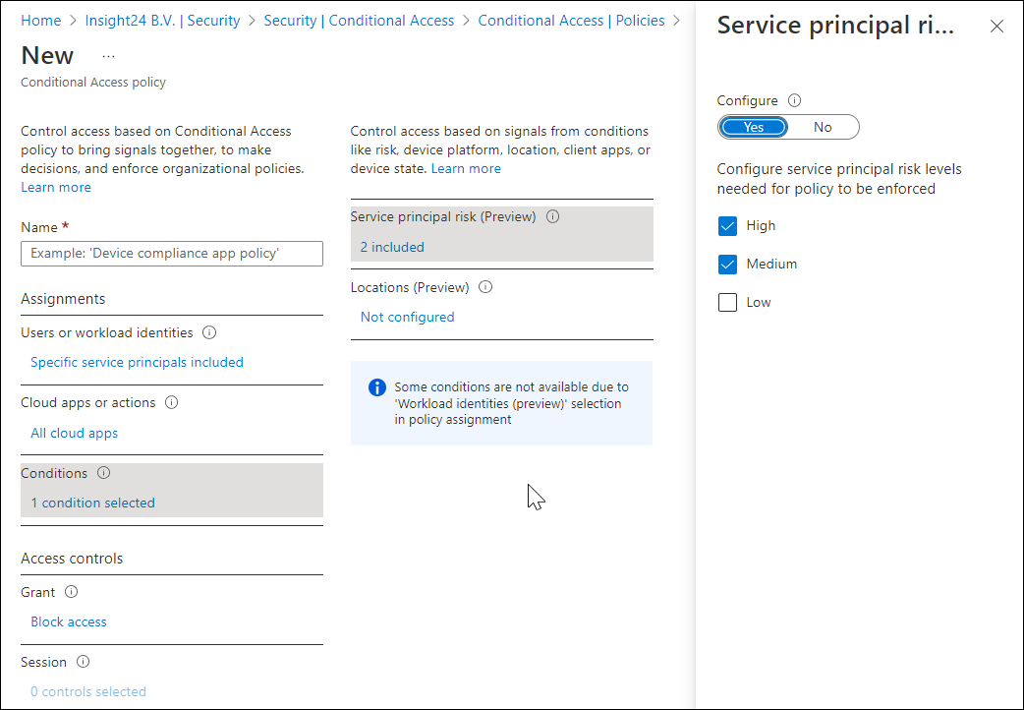Click info icon next to Conditions

pos(103,473)
